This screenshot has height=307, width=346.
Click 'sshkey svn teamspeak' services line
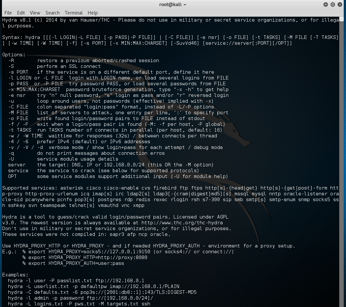73,206
